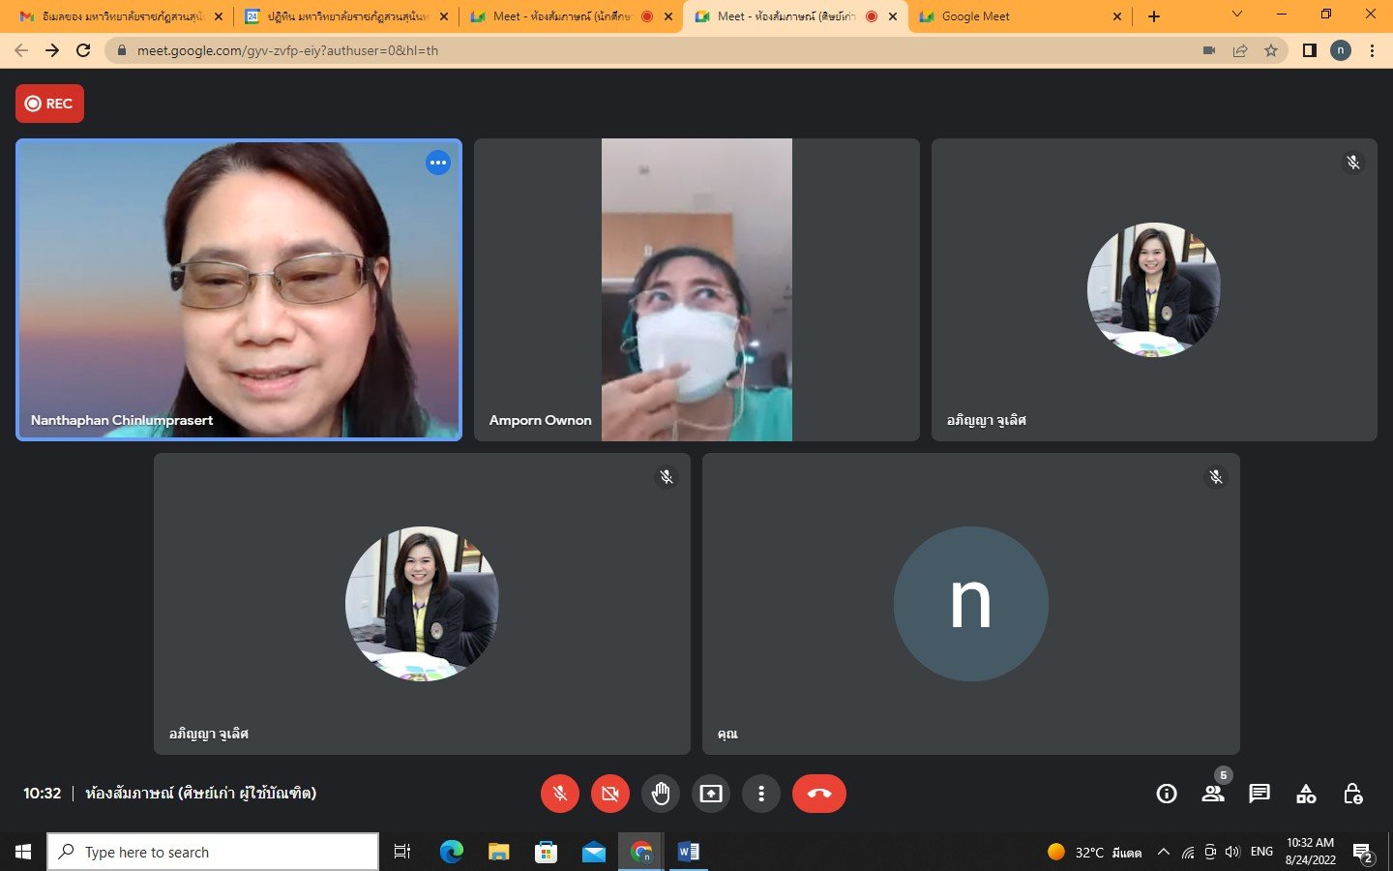Open Microsoft Word from the taskbar

point(689,852)
